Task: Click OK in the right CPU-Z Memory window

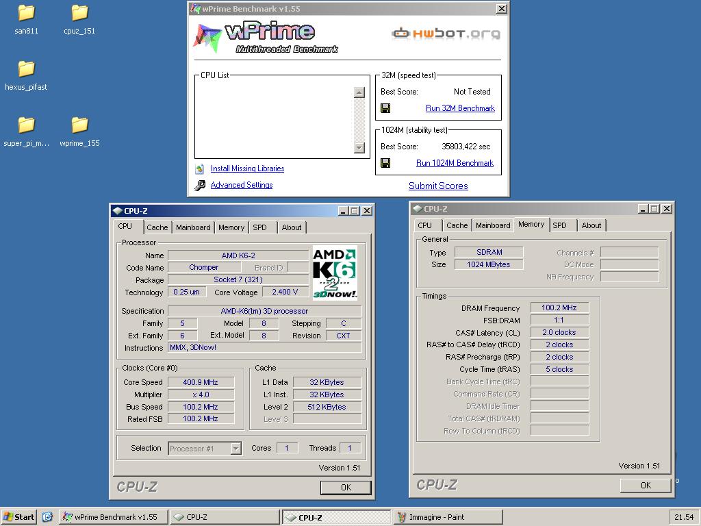Action: click(646, 486)
